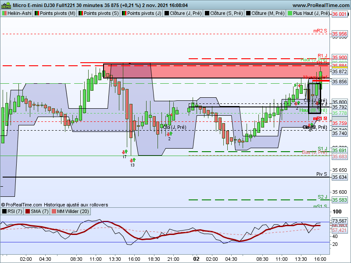This screenshot has width=351, height=263.
Task: Click the mR2 S pivot line label
Action: (x=320, y=31)
